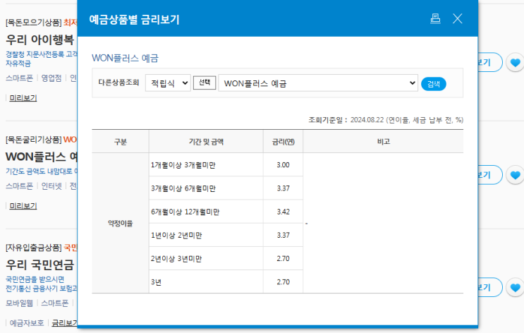Screen dimensions: 524x333
Task: Select the 2년이상 3년미만 row cell
Action: (x=206, y=258)
